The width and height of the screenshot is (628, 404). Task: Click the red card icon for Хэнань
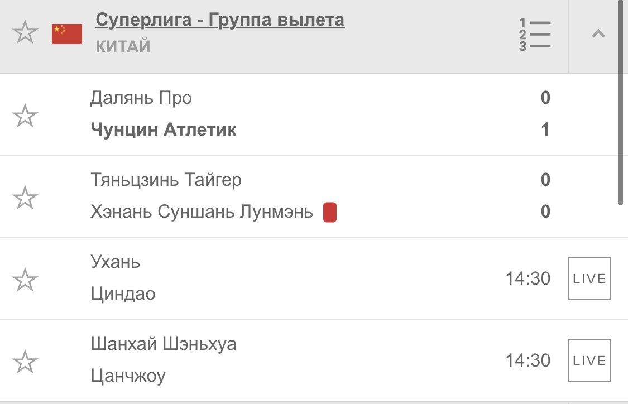[x=330, y=213]
